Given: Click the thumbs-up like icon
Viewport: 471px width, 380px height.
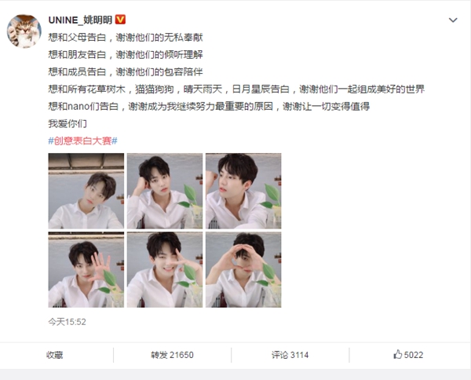Looking at the screenshot, I should pos(397,354).
